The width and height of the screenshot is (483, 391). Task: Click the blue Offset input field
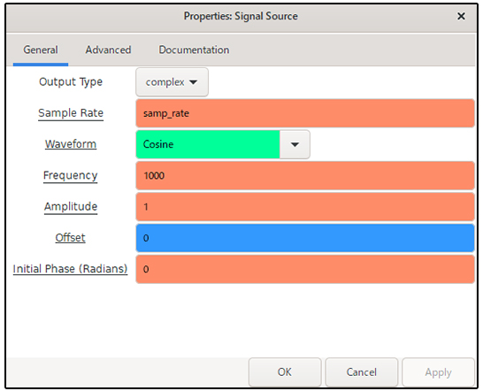[305, 238]
